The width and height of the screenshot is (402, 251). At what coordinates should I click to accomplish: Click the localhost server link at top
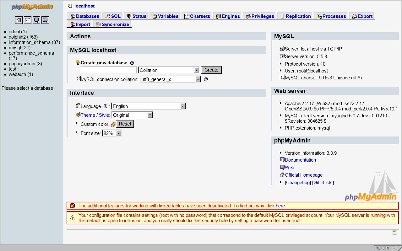(84, 6)
